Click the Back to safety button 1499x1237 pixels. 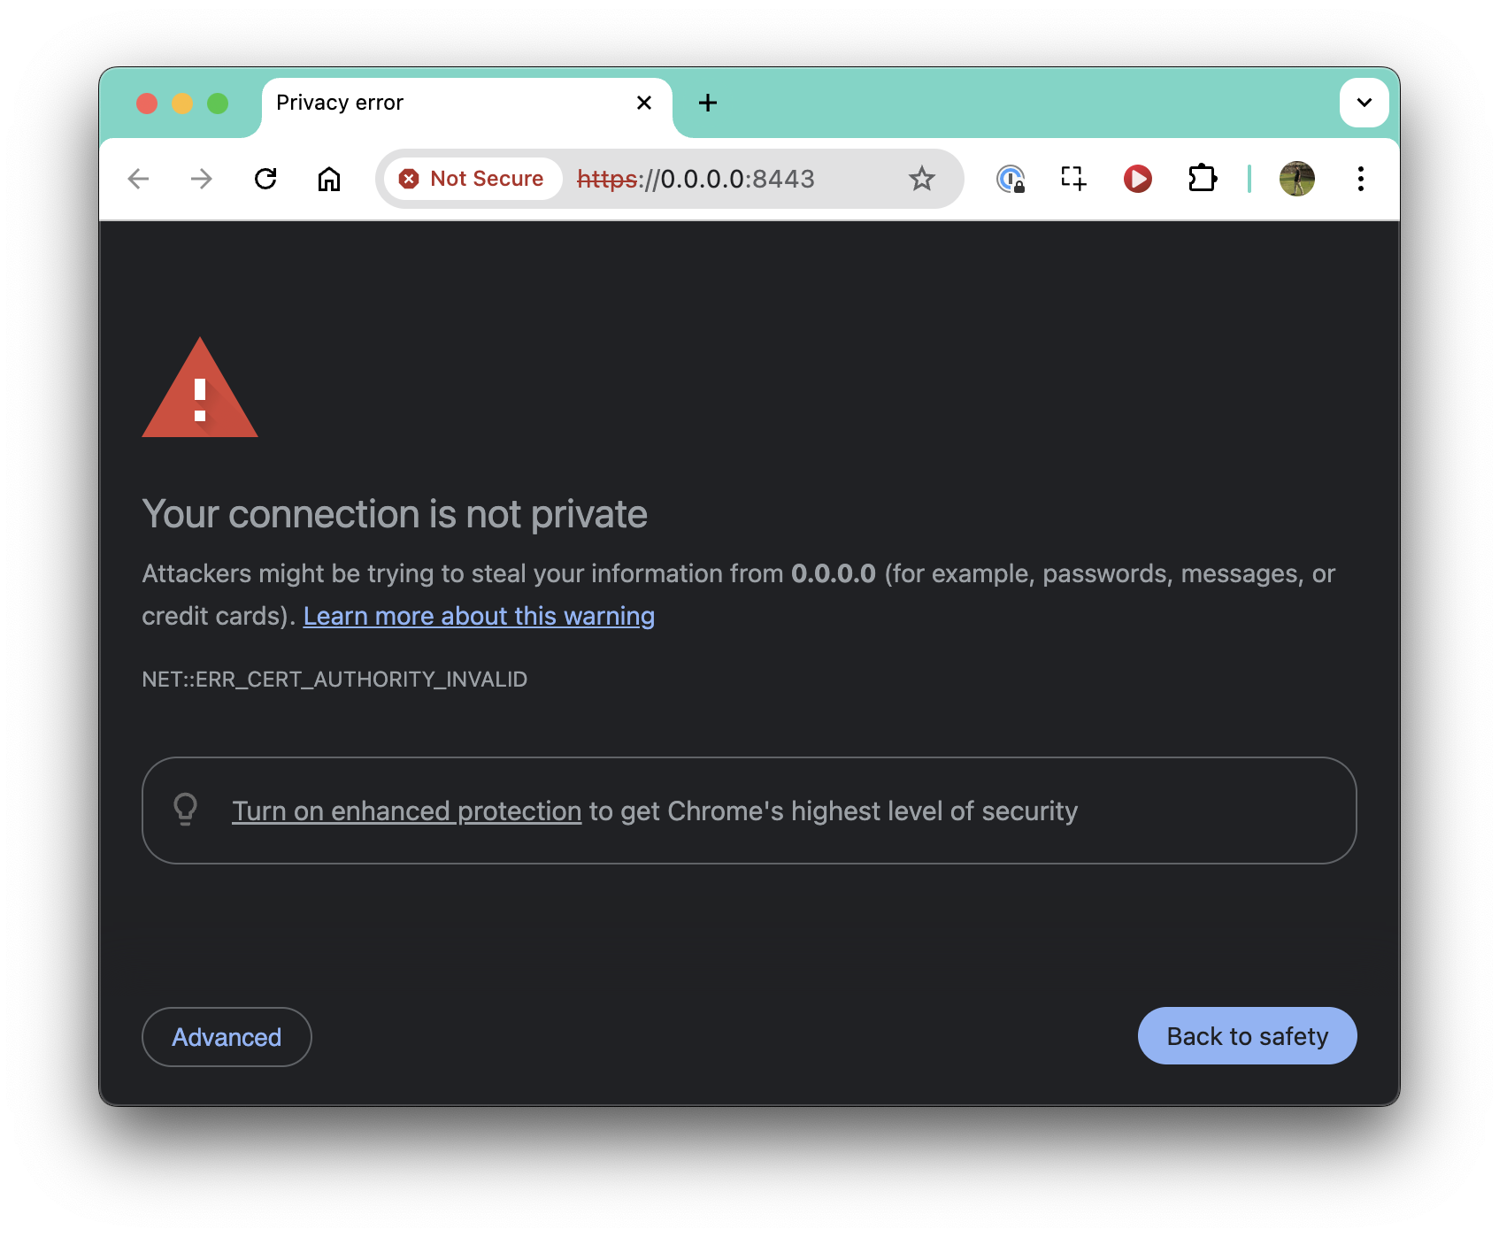click(x=1247, y=1036)
